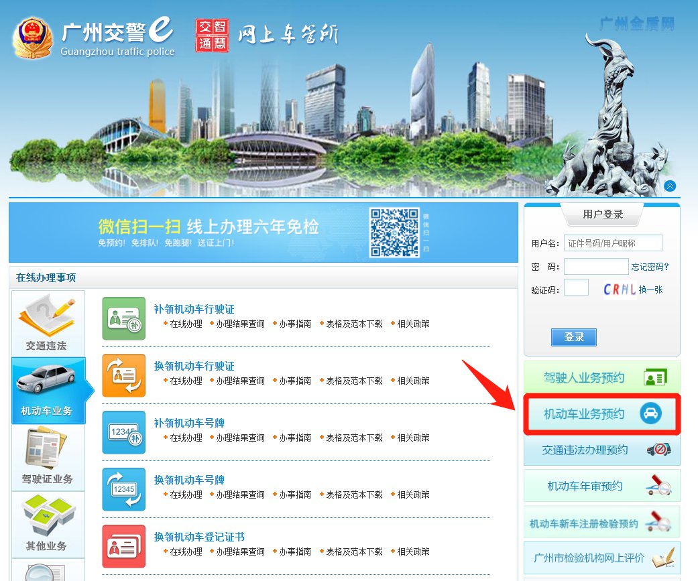Click 在线办理 under 补领机动车号牌
Image resolution: width=698 pixels, height=581 pixels.
point(186,438)
